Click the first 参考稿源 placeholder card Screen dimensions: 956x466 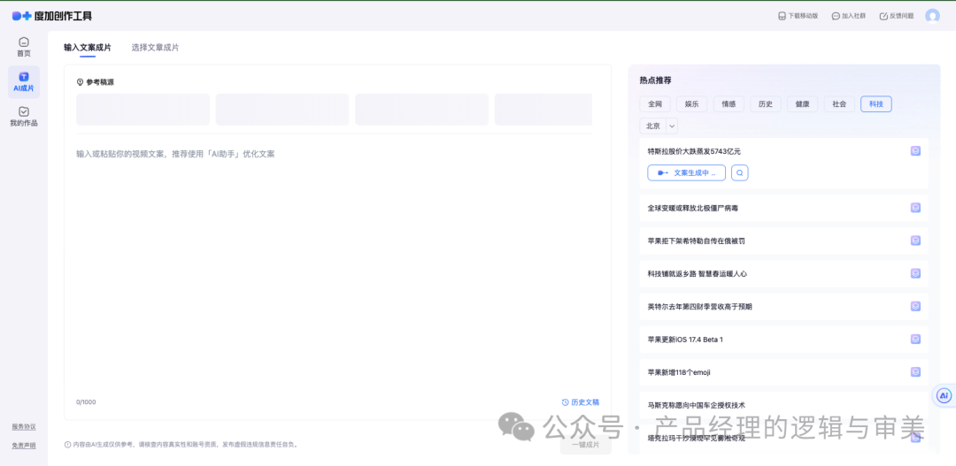143,110
